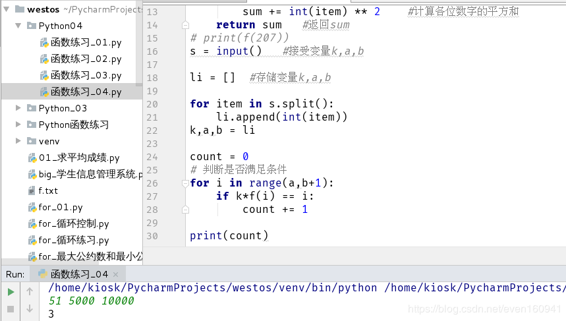This screenshot has height=321, width=566.
Task: Rerun the script with the green play icon
Action: [x=11, y=291]
